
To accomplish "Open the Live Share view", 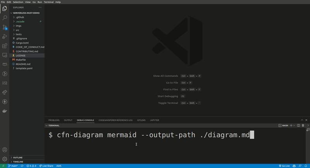I will (x=5, y=92).
